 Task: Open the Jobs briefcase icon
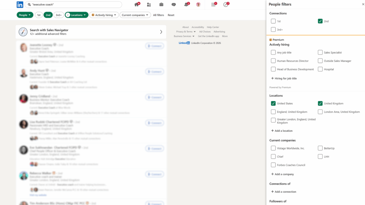[161, 4]
